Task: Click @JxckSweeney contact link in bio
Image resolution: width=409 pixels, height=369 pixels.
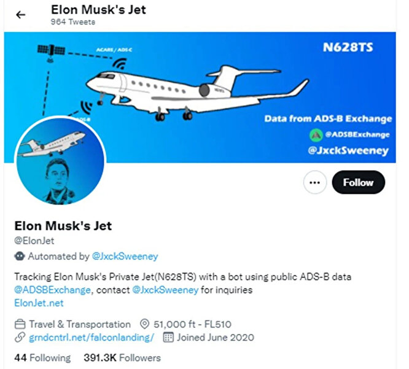Action: pos(165,289)
